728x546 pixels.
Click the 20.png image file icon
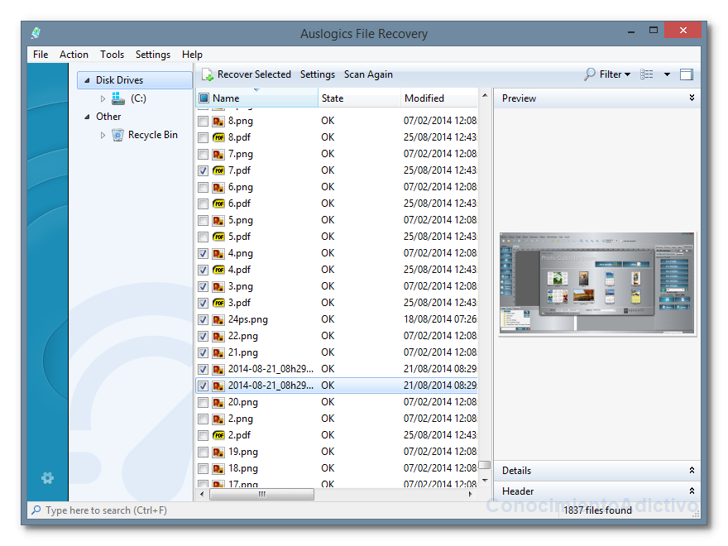tap(218, 402)
